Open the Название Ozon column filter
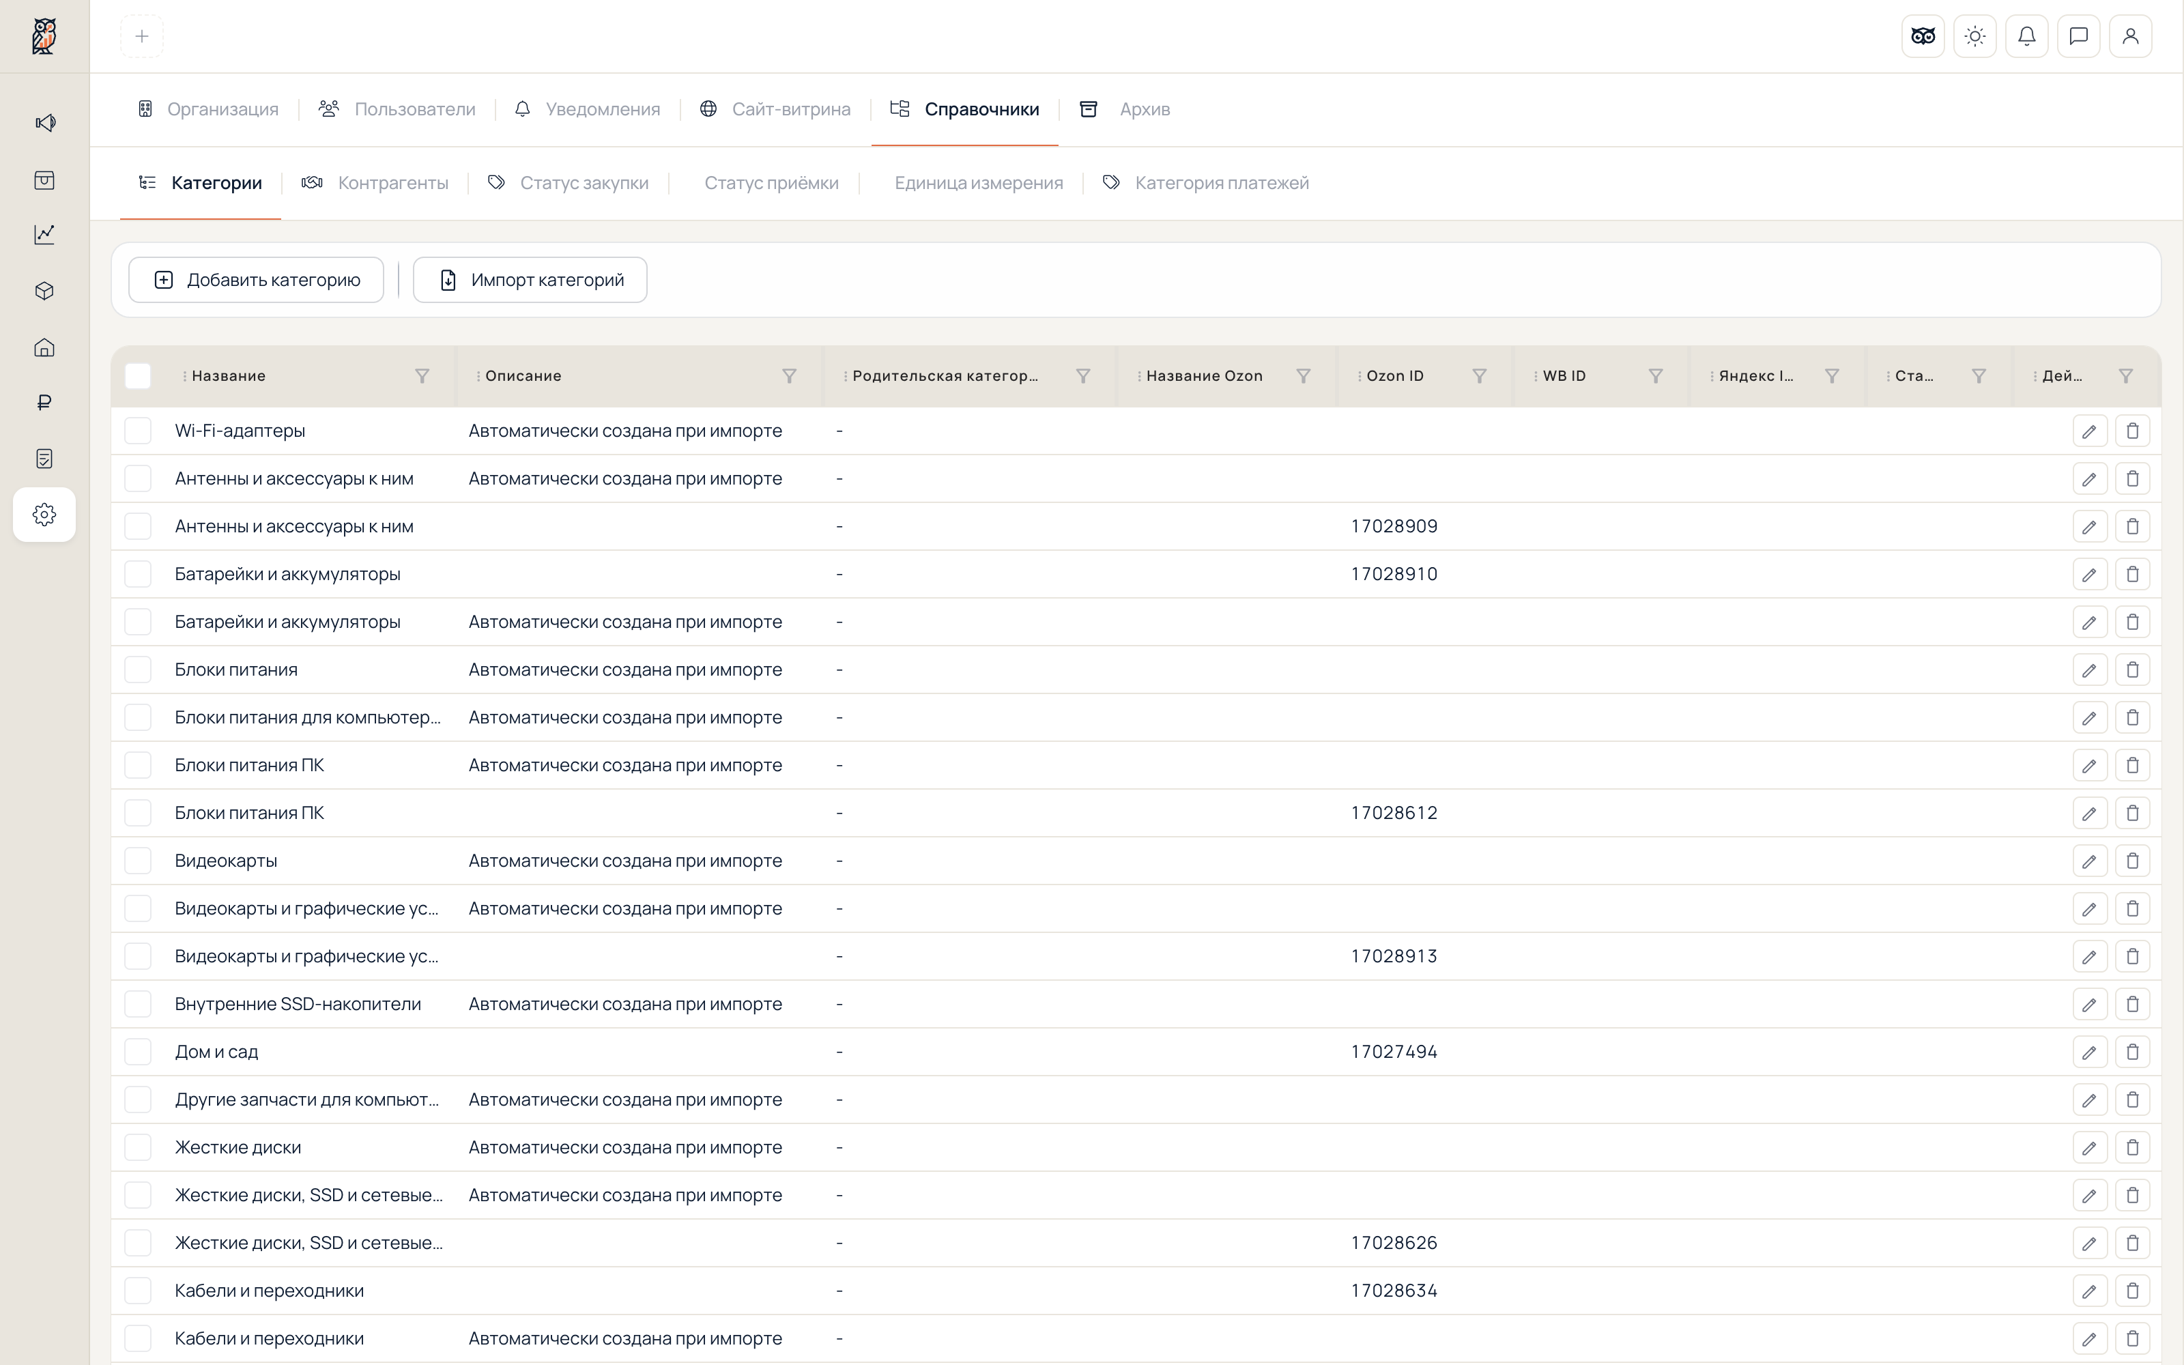Image resolution: width=2184 pixels, height=1365 pixels. coord(1303,375)
